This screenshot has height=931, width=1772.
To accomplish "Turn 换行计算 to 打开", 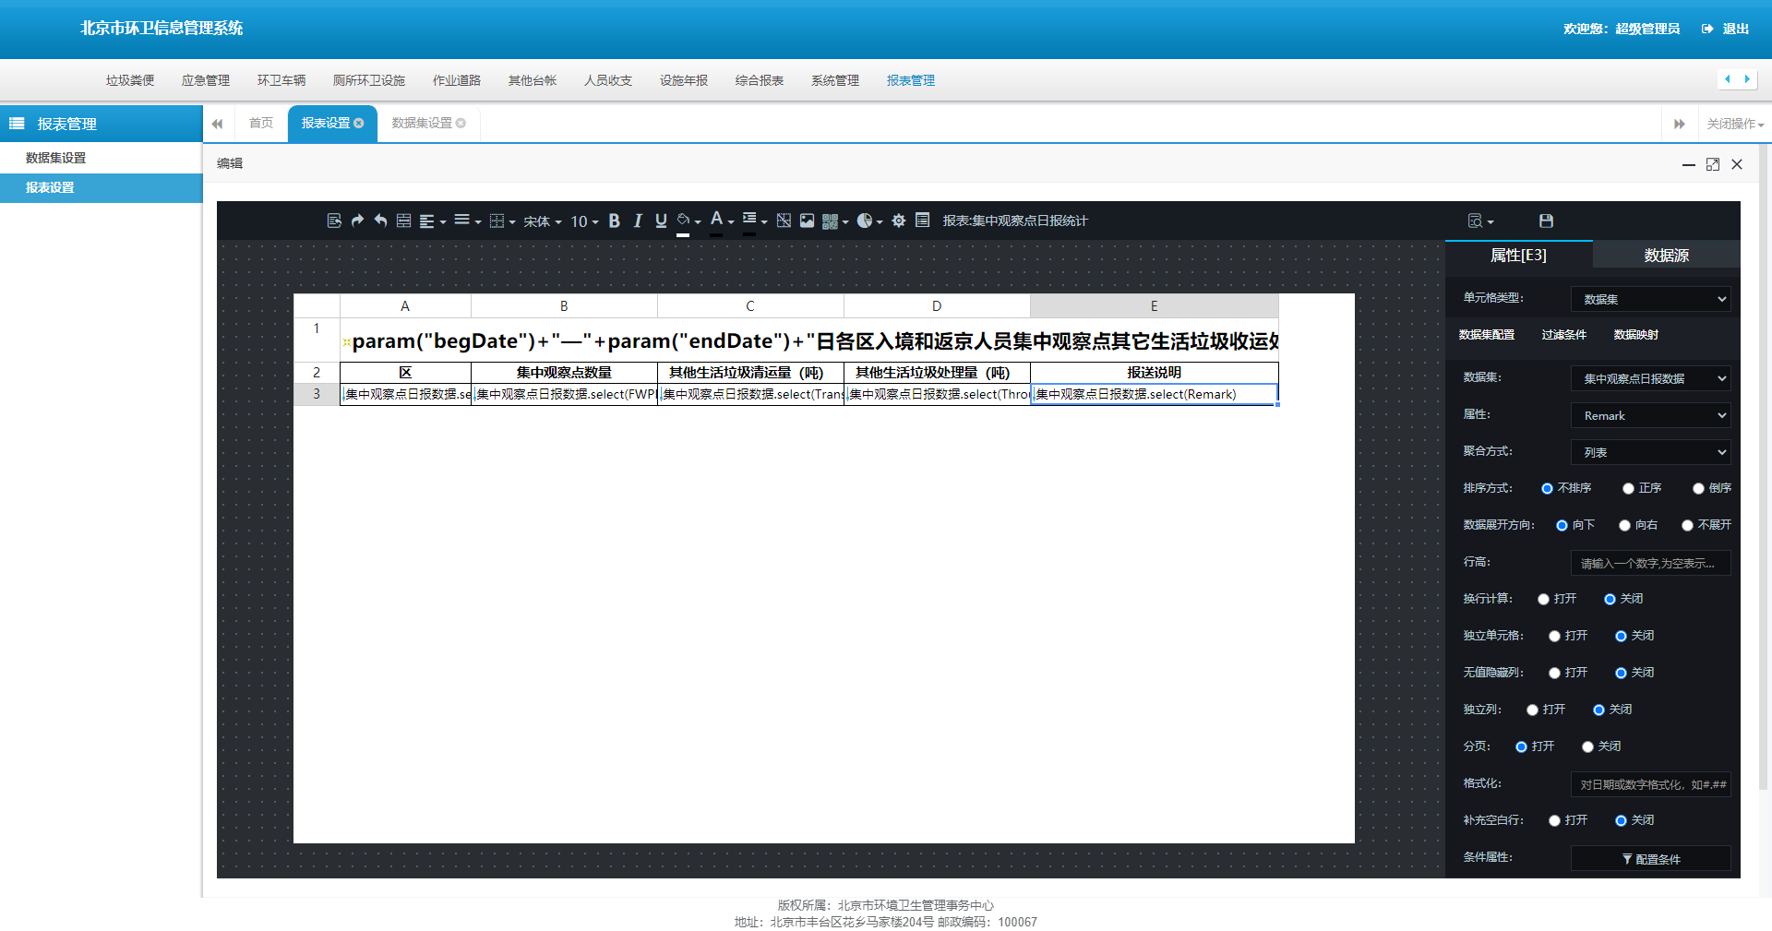I will [1543, 599].
